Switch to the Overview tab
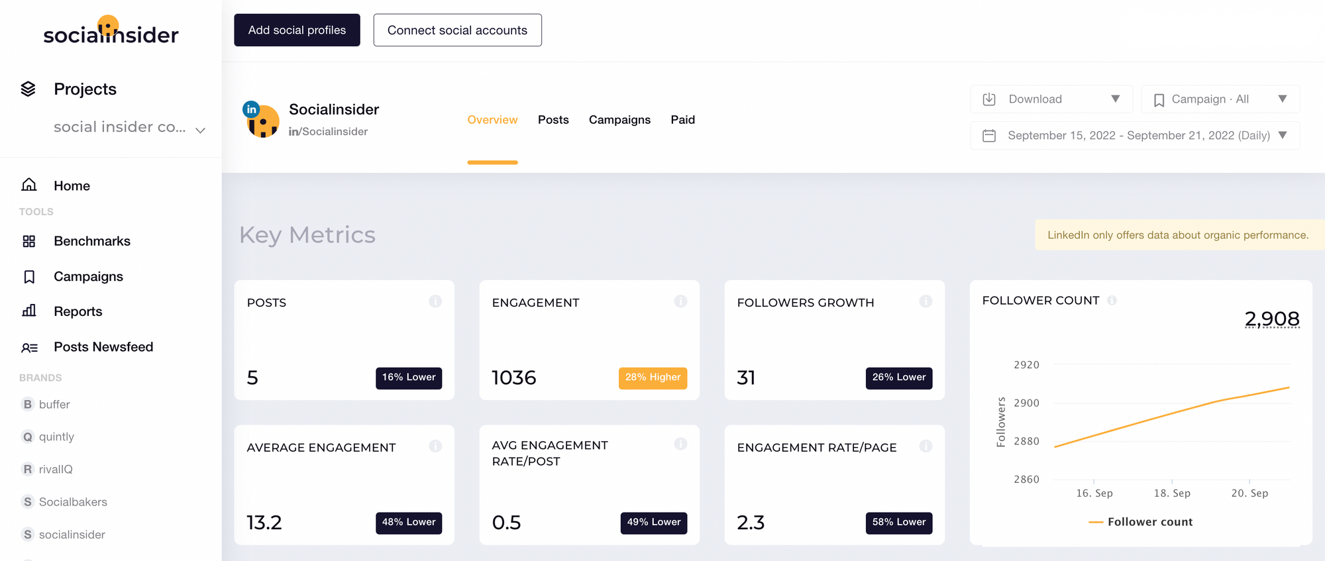 [492, 120]
